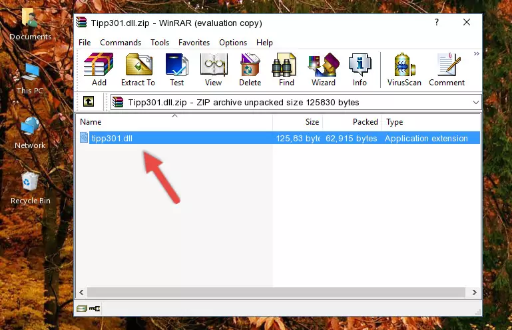Open the Options menu

(233, 43)
